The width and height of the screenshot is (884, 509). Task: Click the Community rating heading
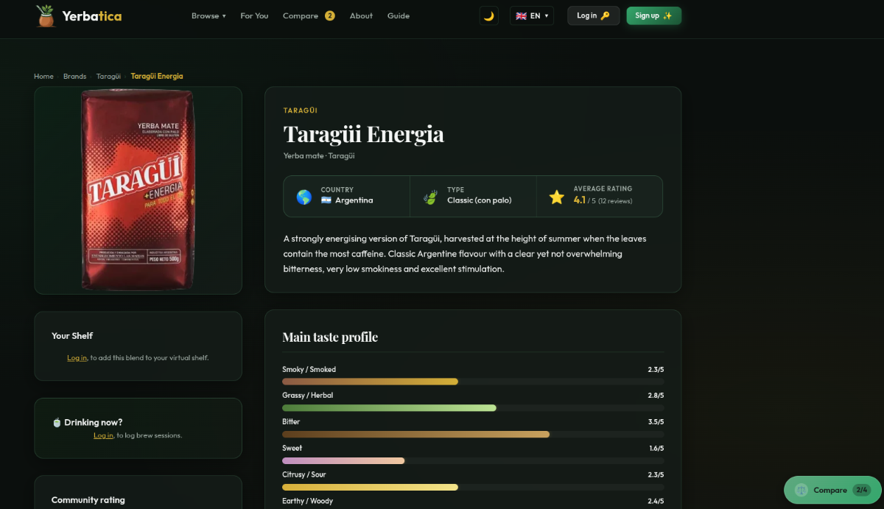pyautogui.click(x=88, y=500)
